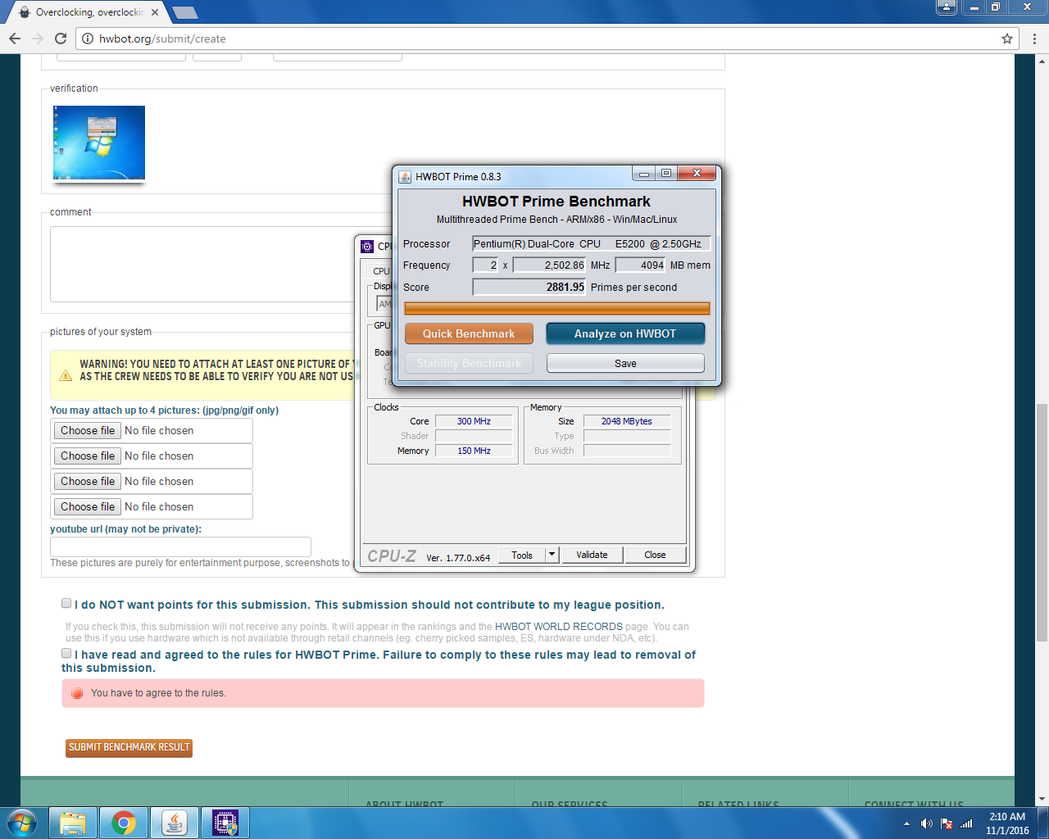Open the verification screenshot thumbnail
1049x839 pixels.
click(x=99, y=143)
